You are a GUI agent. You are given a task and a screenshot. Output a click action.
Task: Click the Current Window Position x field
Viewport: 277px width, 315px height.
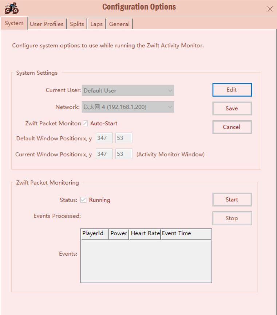click(x=104, y=154)
